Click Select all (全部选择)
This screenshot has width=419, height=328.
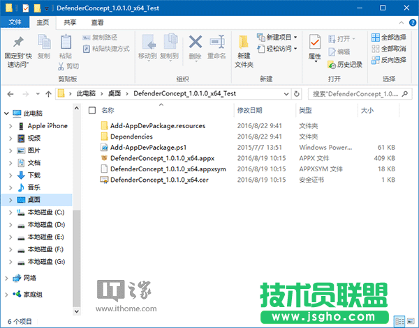pyautogui.click(x=389, y=38)
